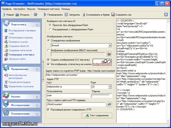Click the FTP site folder path field
This screenshot has width=171, height=128.
76,104
